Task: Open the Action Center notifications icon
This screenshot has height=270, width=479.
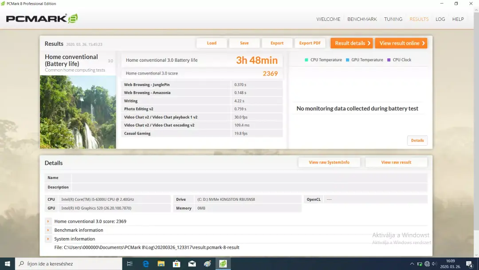Action: (470, 264)
